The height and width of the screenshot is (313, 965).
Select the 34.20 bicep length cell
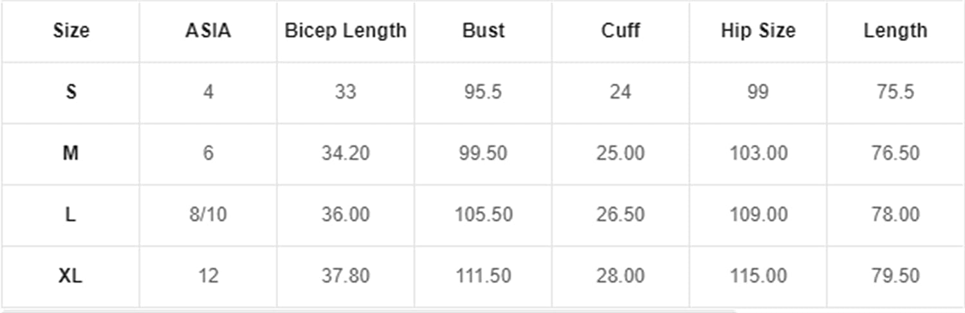tap(345, 154)
